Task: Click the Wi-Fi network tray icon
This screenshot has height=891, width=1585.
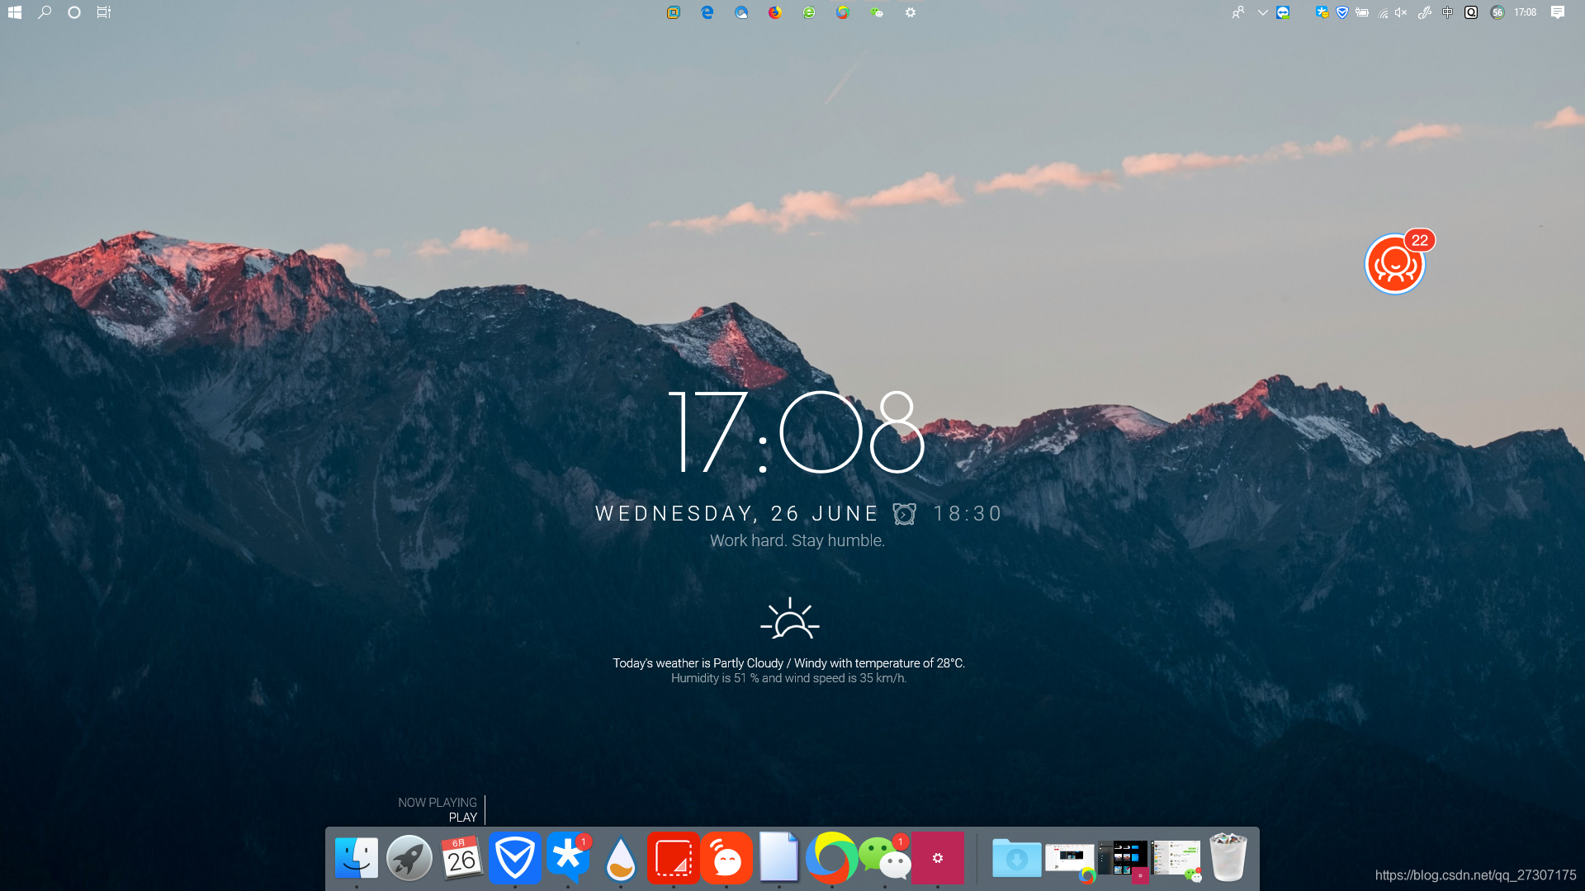Action: coord(1383,12)
